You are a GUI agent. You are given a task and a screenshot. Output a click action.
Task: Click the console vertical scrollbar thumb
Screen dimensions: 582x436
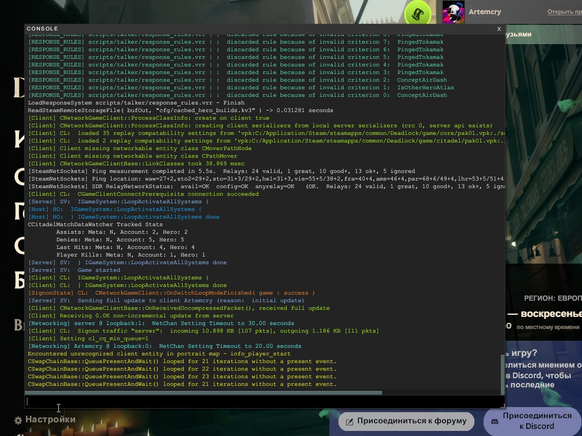pyautogui.click(x=502, y=375)
